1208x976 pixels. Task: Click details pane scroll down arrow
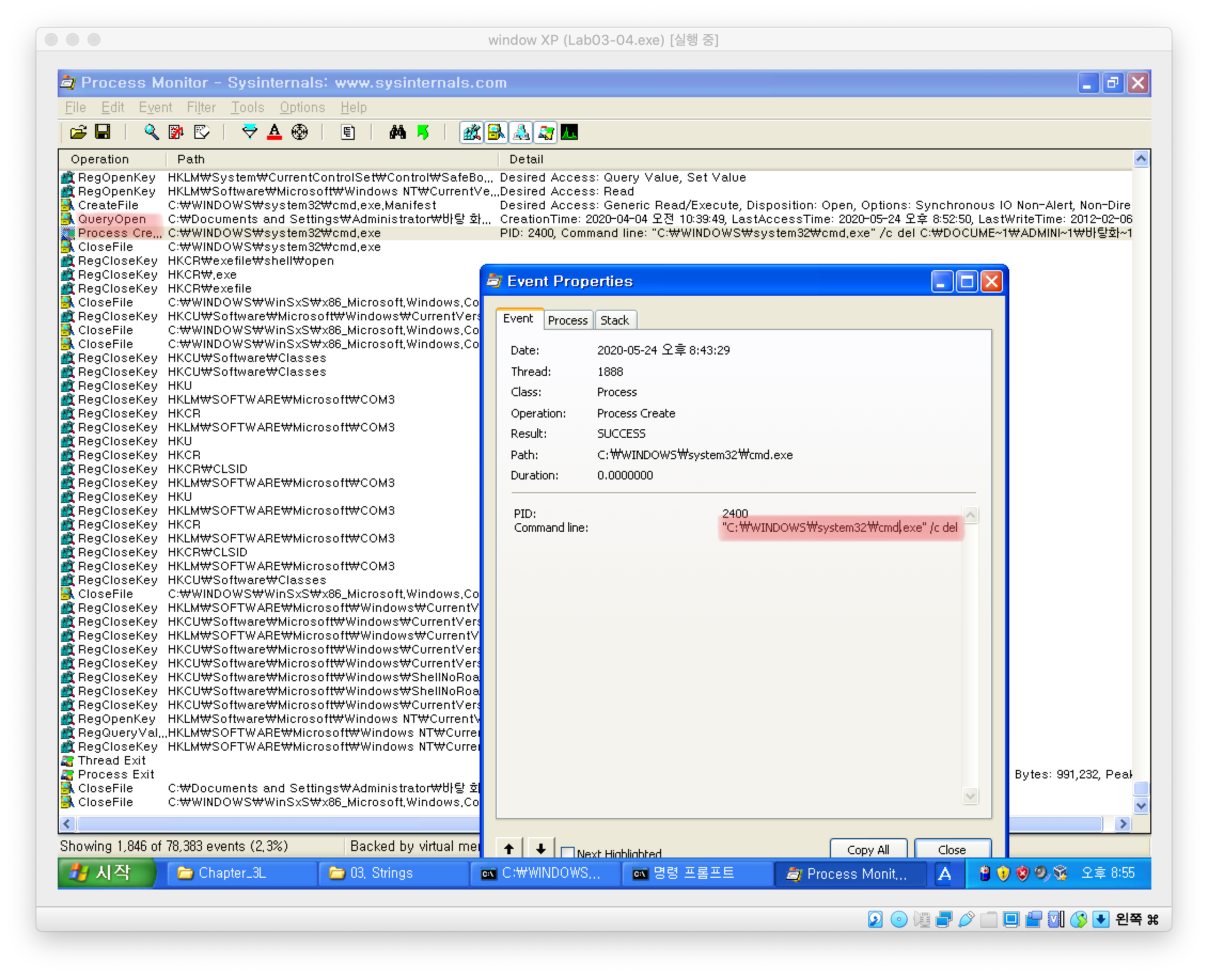971,796
